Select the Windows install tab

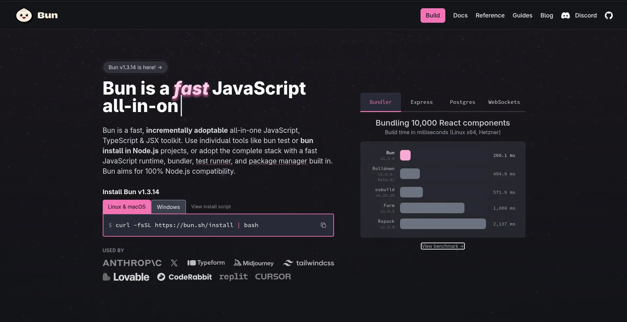click(x=168, y=207)
